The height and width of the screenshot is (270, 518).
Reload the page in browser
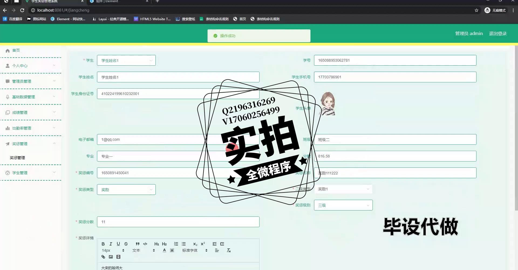(x=22, y=10)
